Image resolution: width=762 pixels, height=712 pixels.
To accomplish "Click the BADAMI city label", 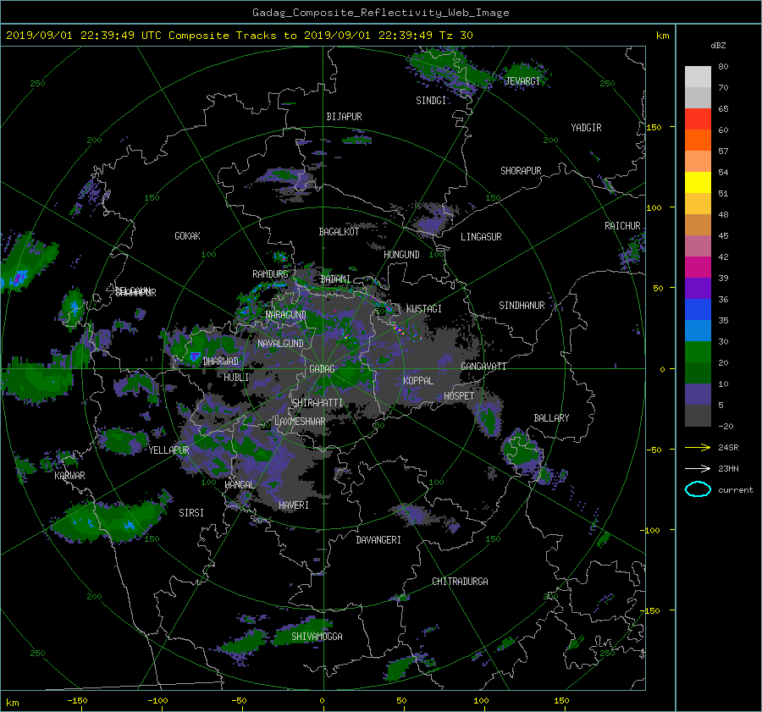I will click(335, 279).
